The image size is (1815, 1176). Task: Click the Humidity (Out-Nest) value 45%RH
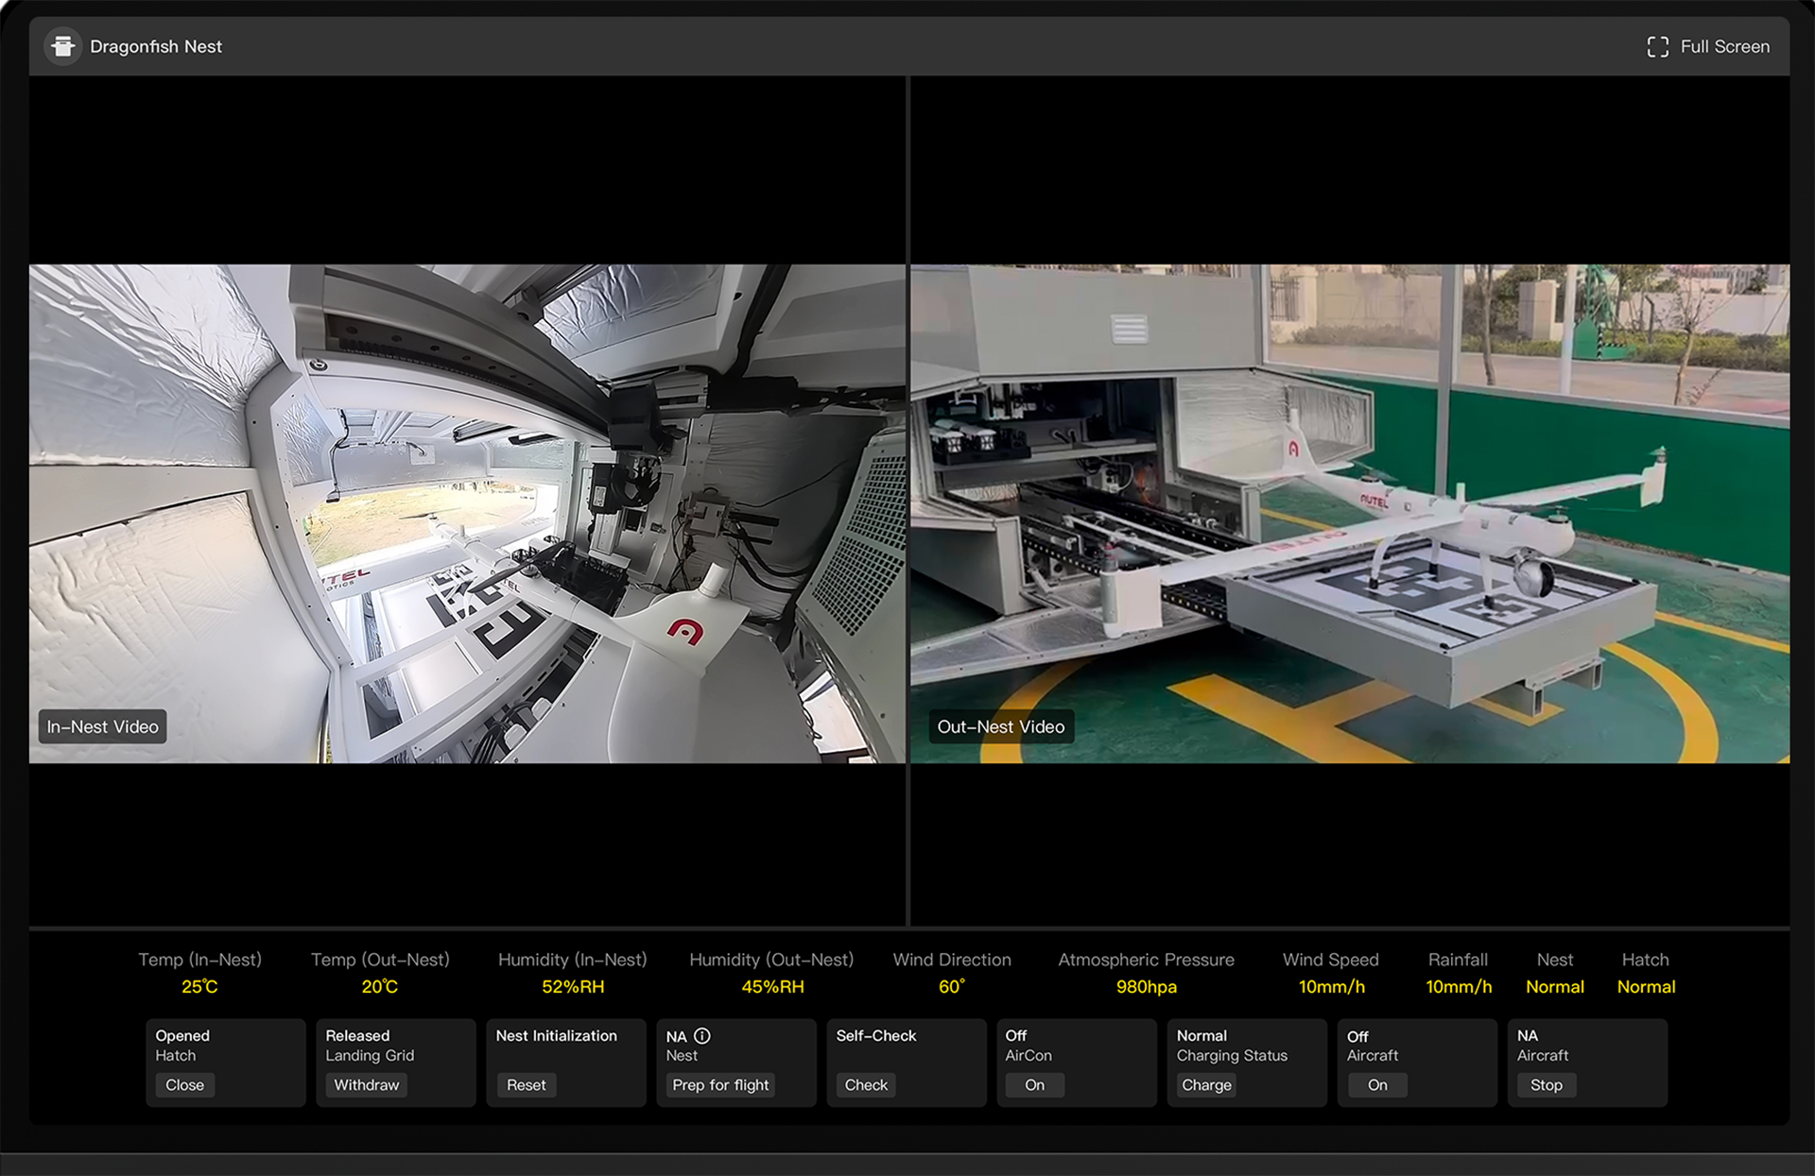tap(772, 986)
